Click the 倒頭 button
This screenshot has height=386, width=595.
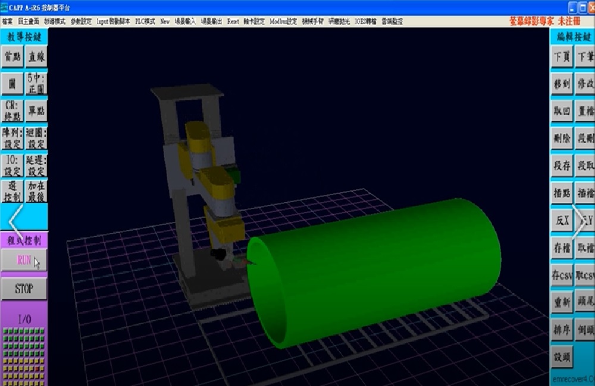[x=585, y=330]
